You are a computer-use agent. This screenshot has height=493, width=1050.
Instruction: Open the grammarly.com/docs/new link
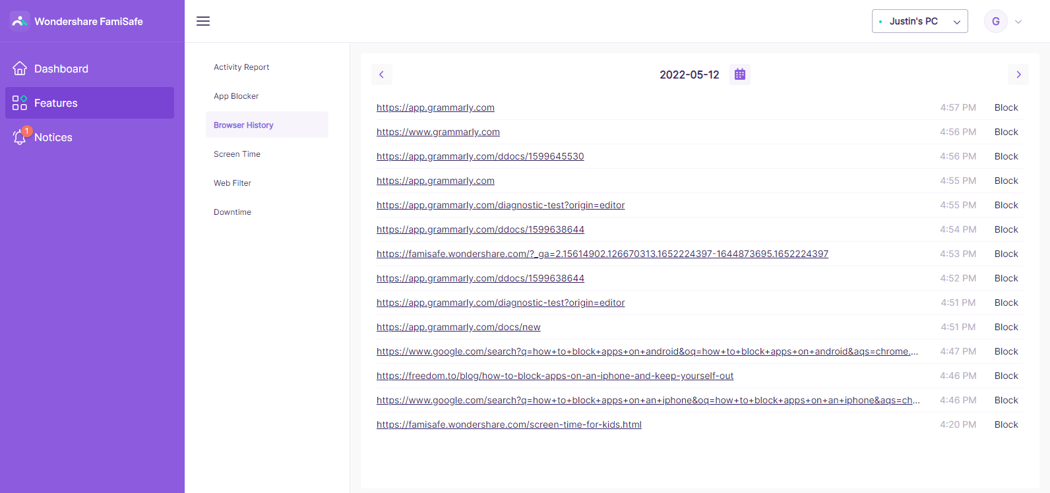458,327
